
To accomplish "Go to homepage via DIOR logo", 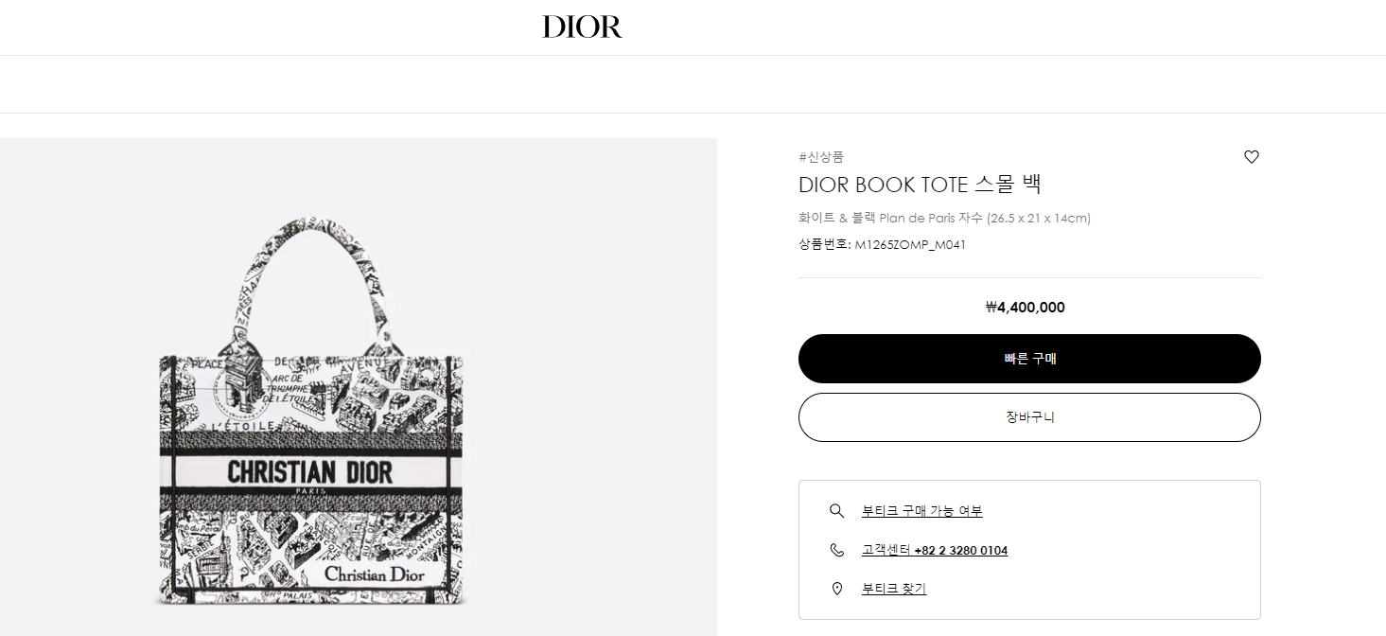I will [582, 26].
